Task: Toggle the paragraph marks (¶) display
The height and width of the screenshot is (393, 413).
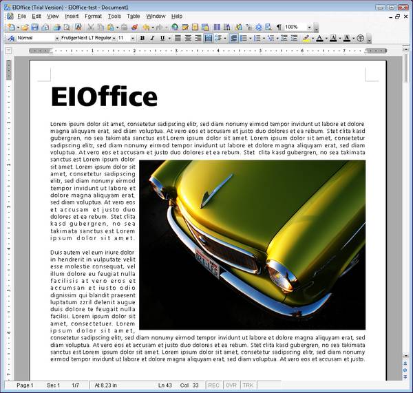Action: click(279, 27)
